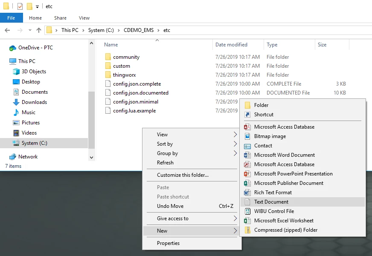Image resolution: width=372 pixels, height=256 pixels.
Task: Open the Customize Quick Access Toolbar dropdown
Action: (x=37, y=7)
